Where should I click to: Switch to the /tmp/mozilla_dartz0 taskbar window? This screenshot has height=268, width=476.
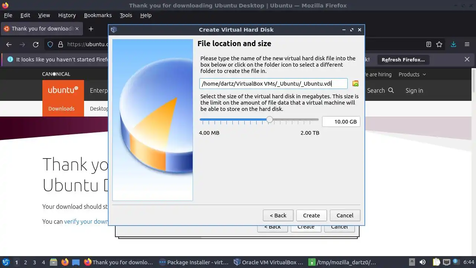[x=342, y=262]
